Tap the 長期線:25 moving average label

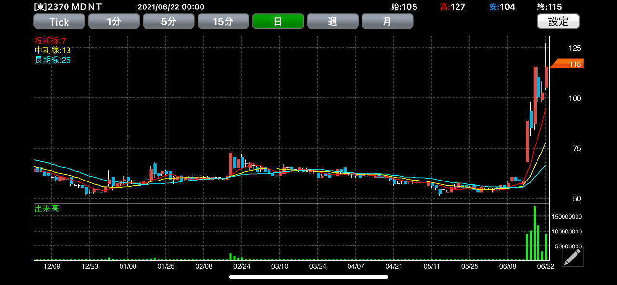click(52, 60)
